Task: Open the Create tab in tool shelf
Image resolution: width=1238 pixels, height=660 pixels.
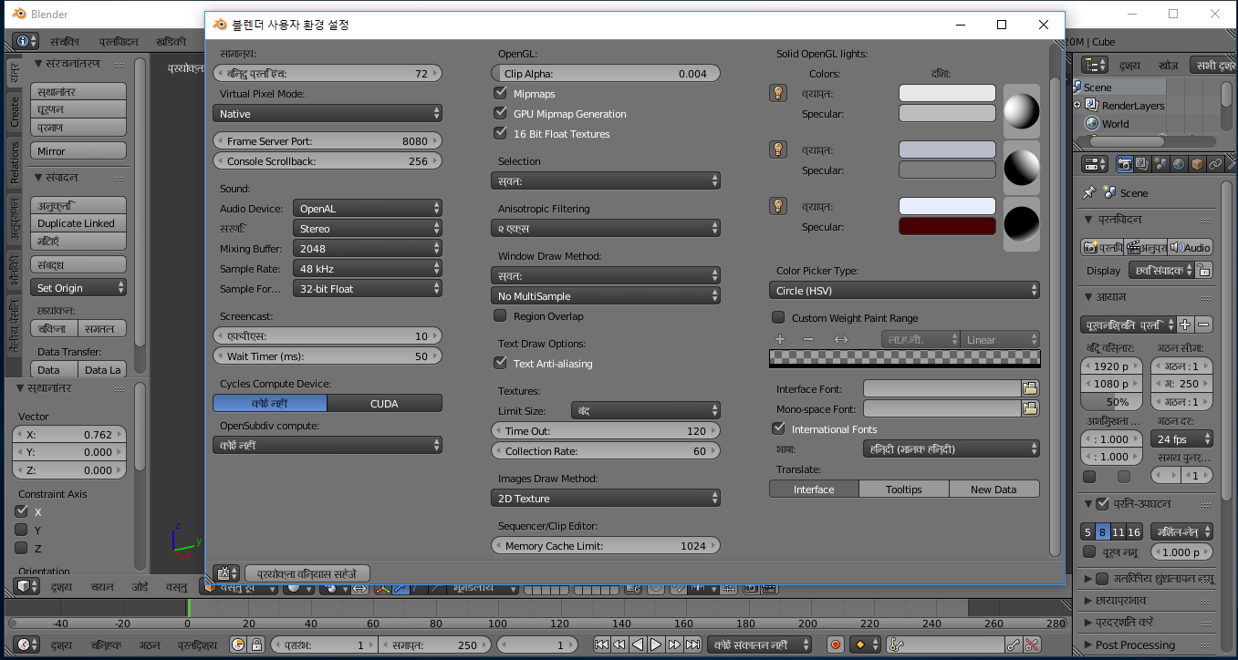Action: tap(14, 112)
